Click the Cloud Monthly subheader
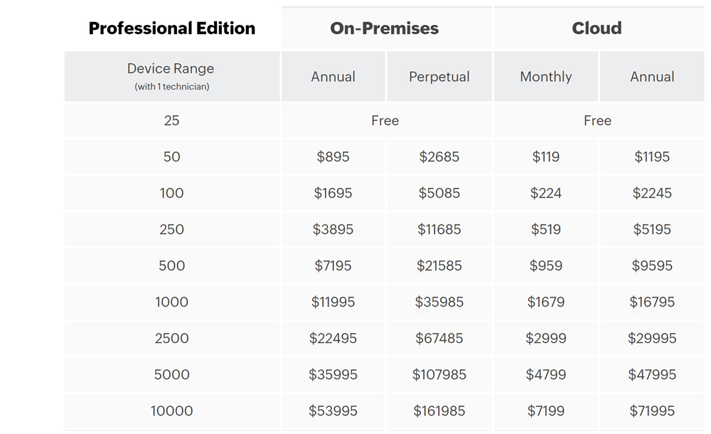Viewport: 711px width, 434px height. 546,77
